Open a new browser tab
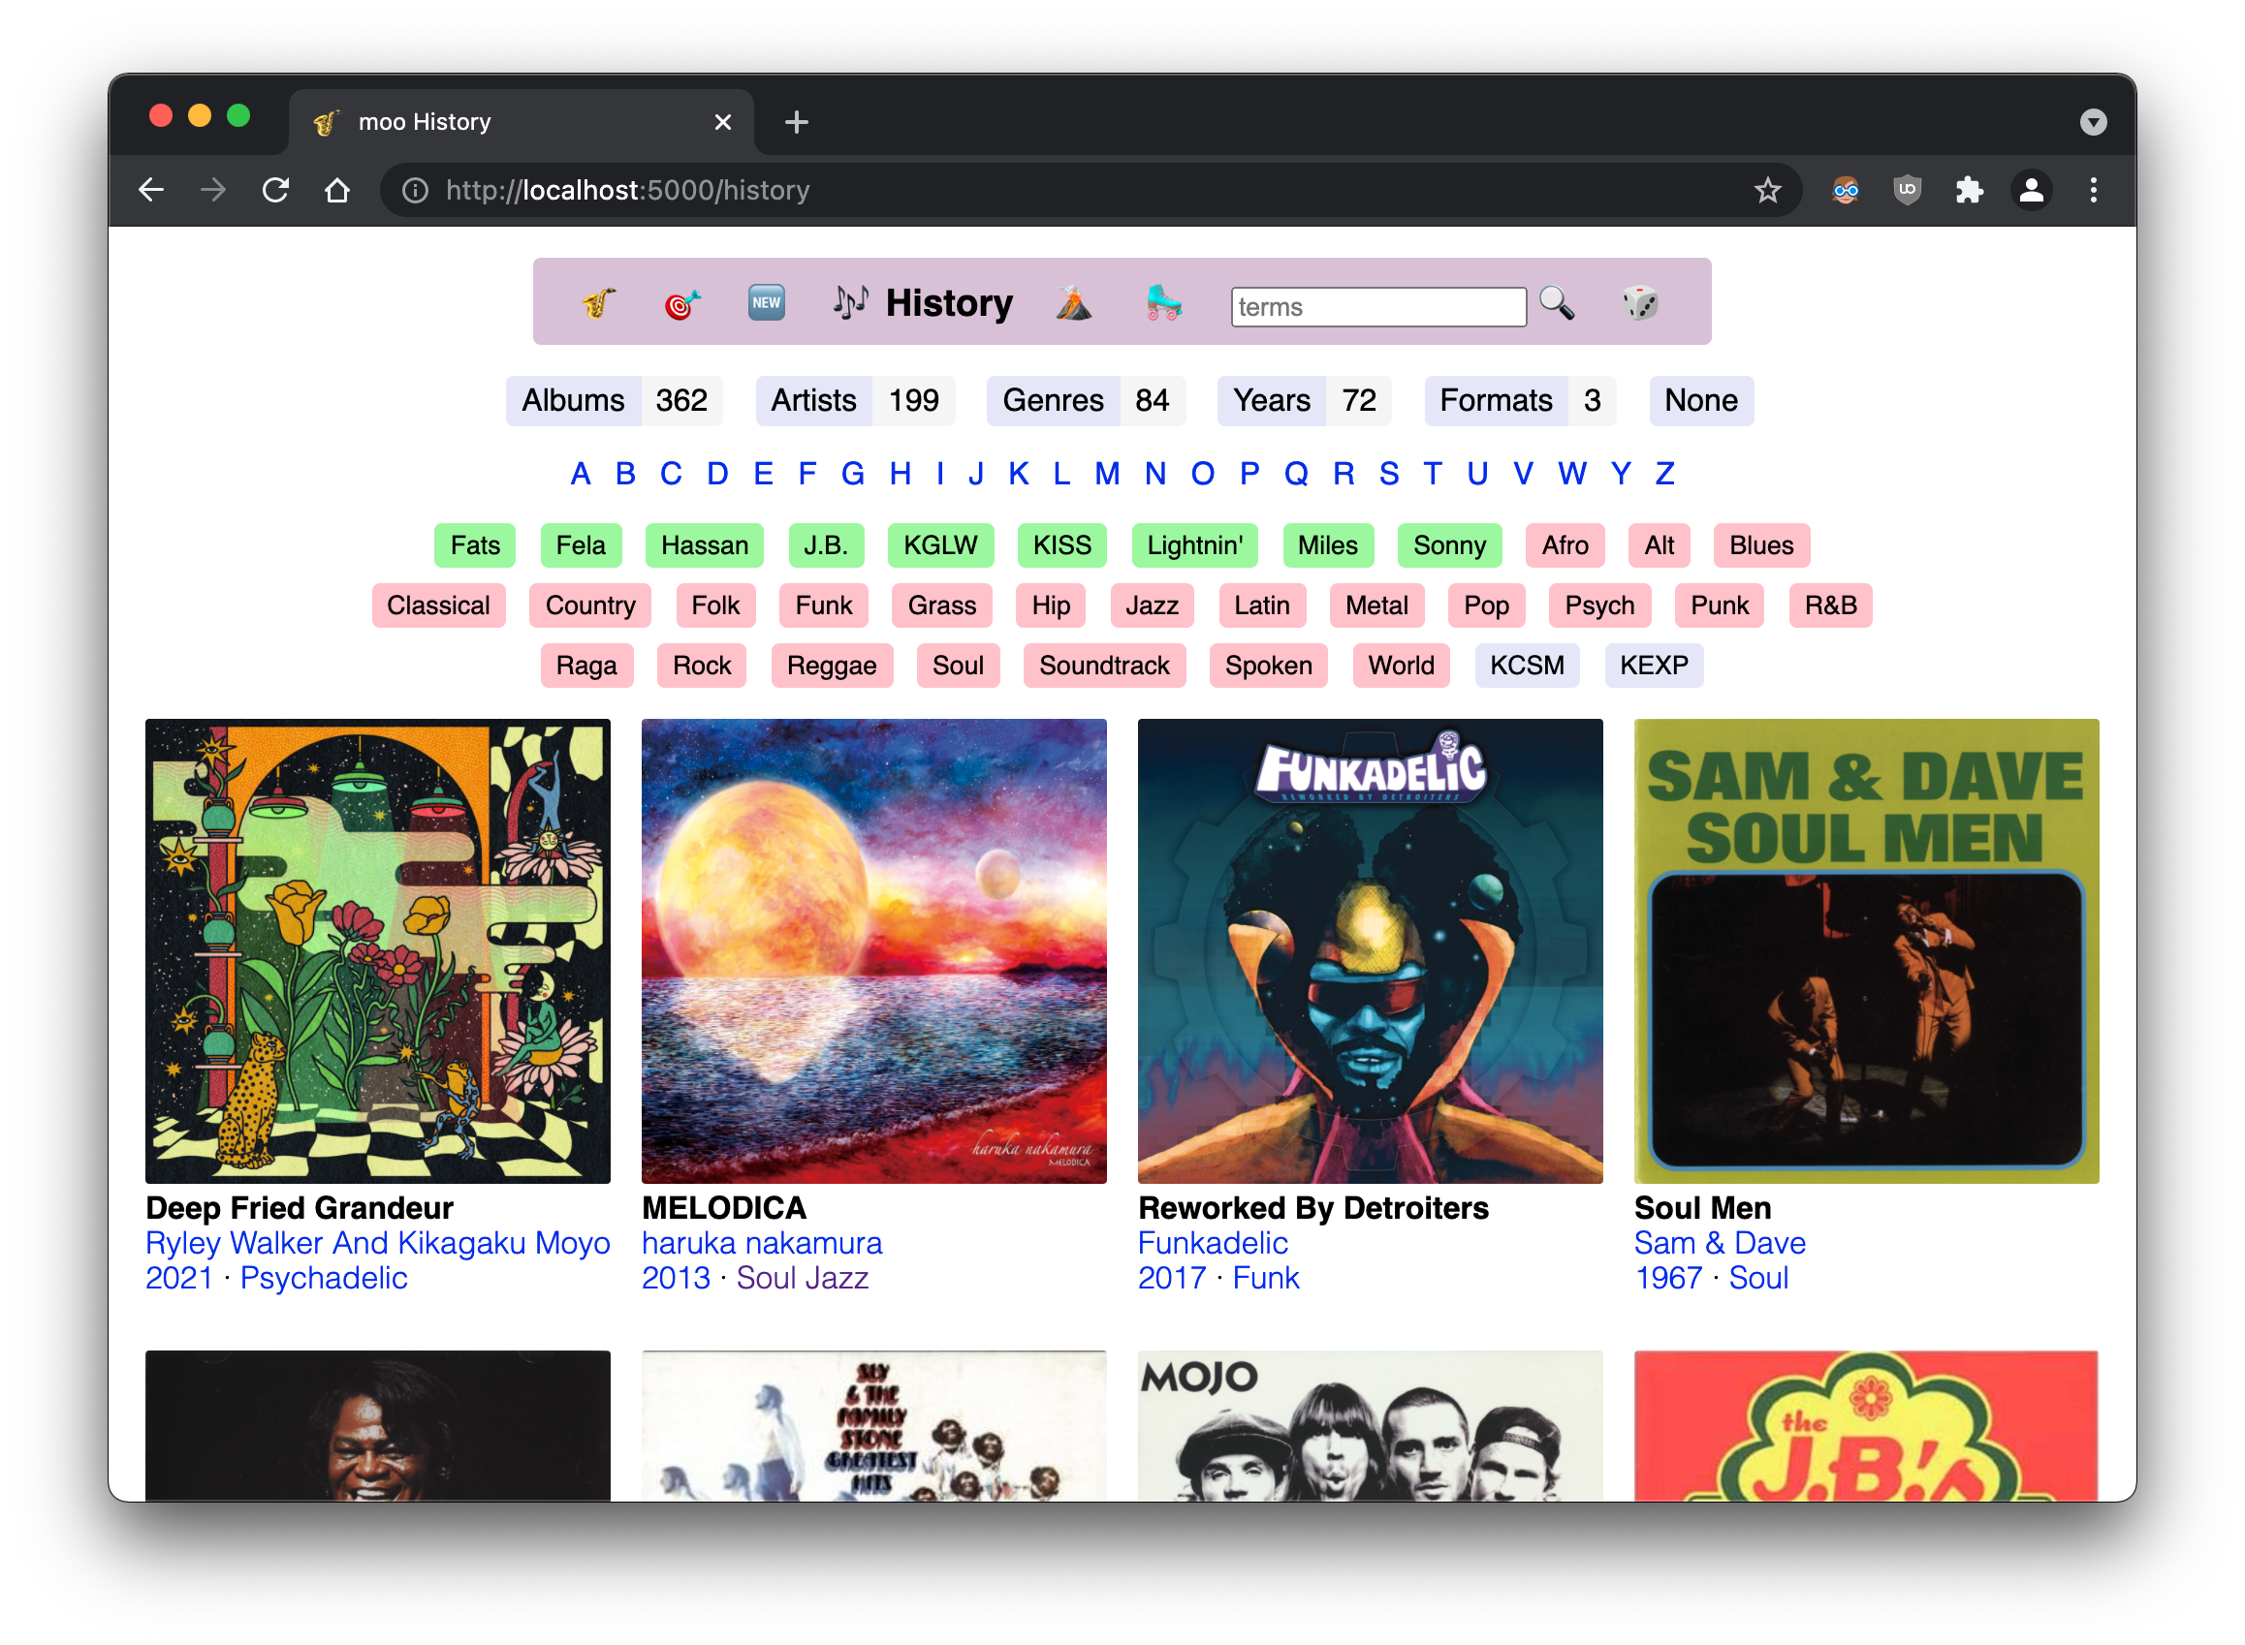2245x1645 pixels. [796, 122]
